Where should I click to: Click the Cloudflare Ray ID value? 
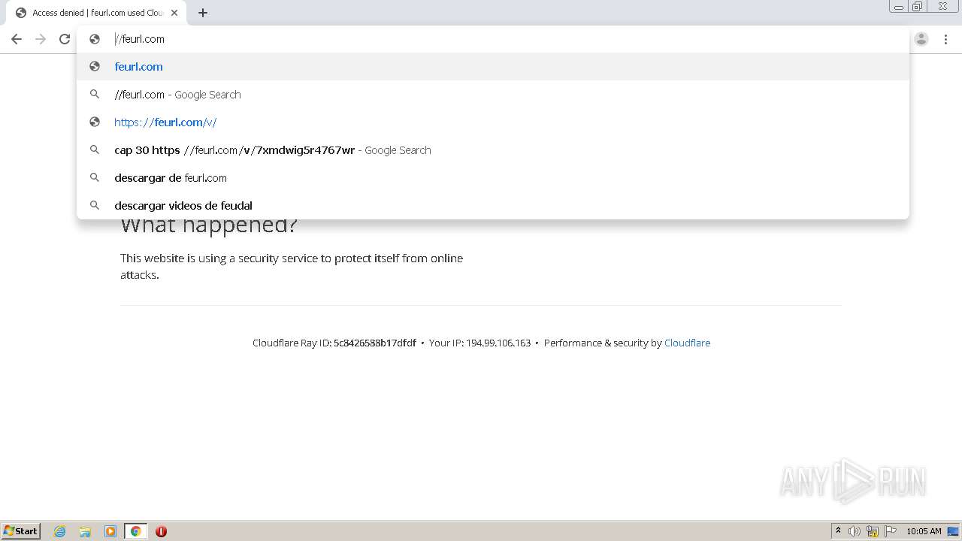(375, 343)
